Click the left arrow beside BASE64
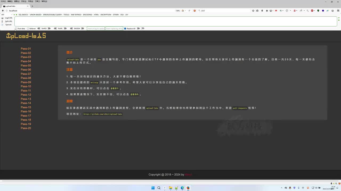Image resolution: width=341 pixels, height=191 pixels. tap(71, 28)
